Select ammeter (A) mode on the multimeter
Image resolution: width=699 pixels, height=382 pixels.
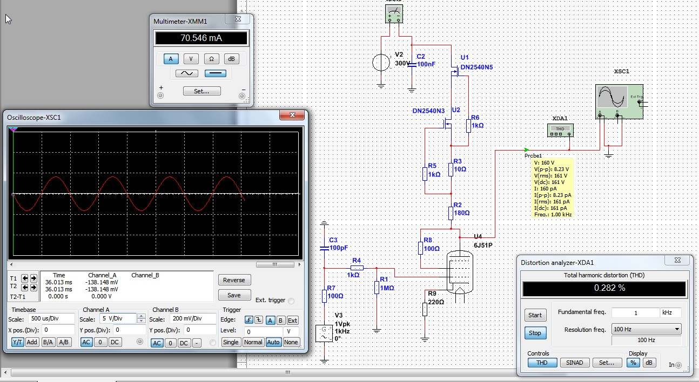click(171, 59)
